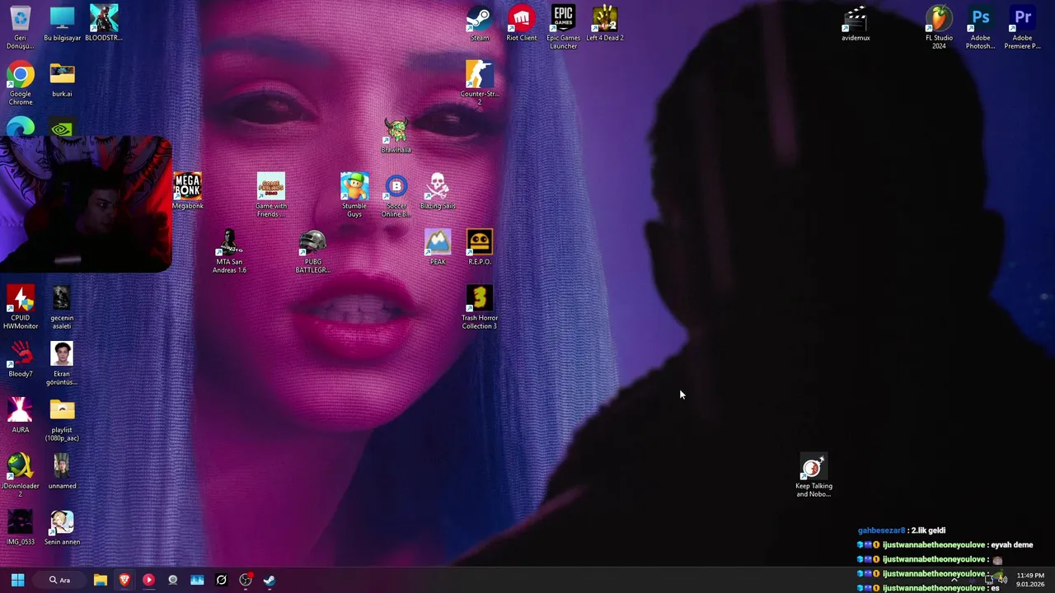The image size is (1055, 593).
Task: Select the Recycle Bin (Geri Dönüşüm) icon
Action: pyautogui.click(x=20, y=27)
